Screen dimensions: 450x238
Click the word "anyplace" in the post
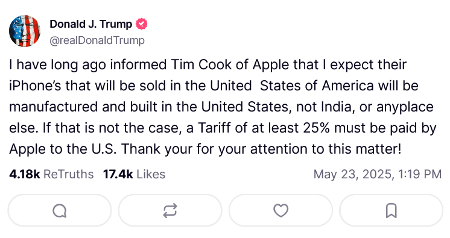point(405,107)
